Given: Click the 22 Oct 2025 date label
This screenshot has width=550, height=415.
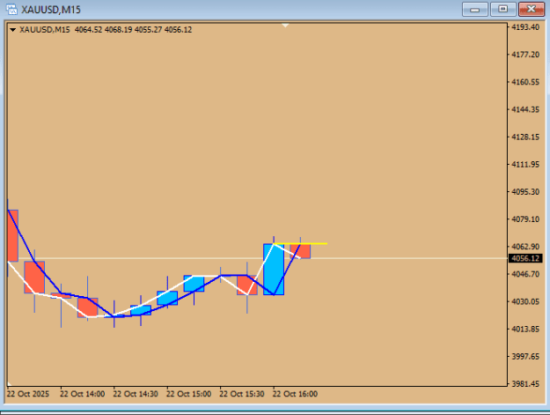Looking at the screenshot, I should [x=28, y=394].
